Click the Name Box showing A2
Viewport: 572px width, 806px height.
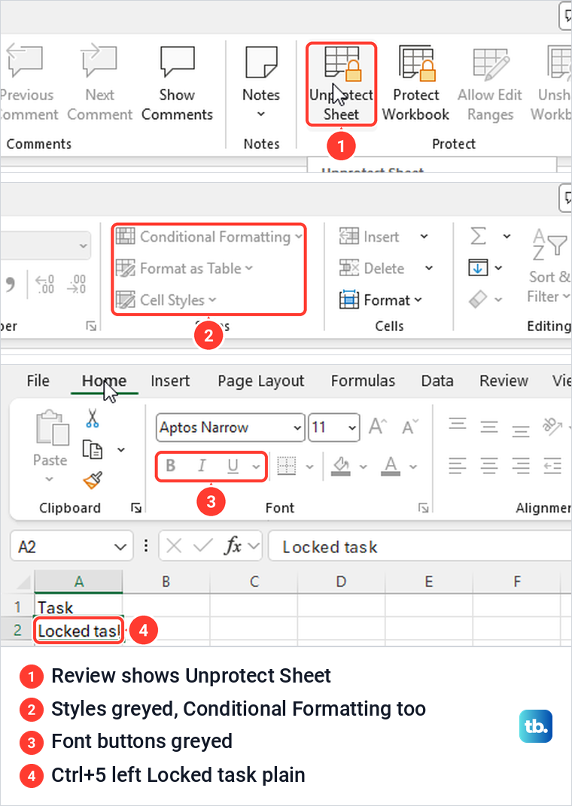coord(71,546)
